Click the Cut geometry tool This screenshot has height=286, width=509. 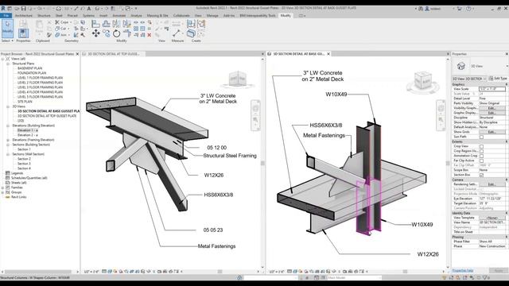[60, 29]
